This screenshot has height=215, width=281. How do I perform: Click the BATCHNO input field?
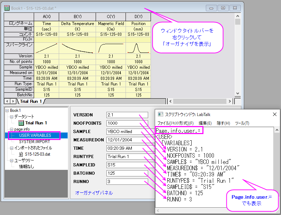pyautogui.click(x=127, y=173)
